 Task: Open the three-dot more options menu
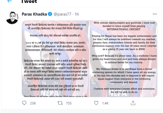[x=155, y=14]
